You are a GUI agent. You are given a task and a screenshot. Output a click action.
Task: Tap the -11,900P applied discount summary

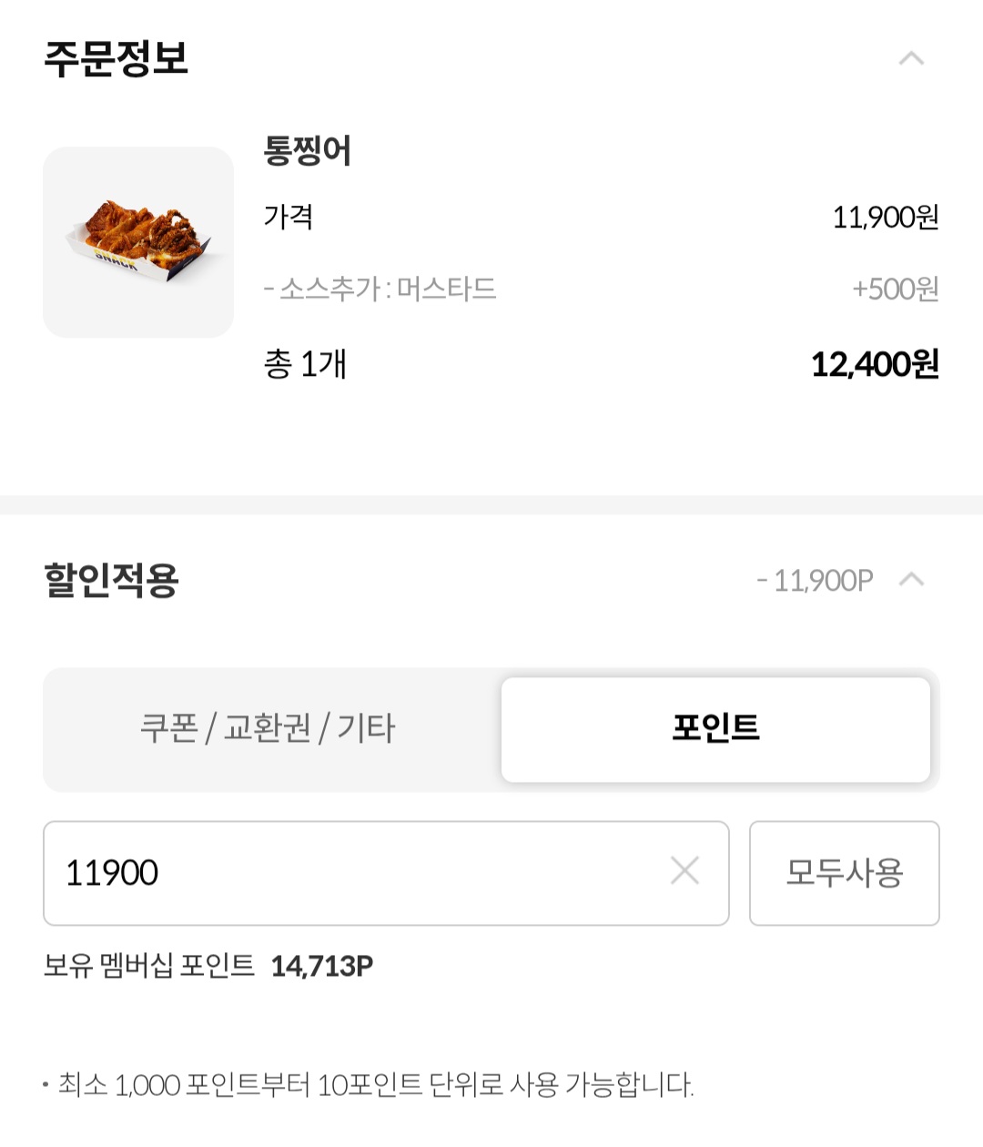pos(815,580)
